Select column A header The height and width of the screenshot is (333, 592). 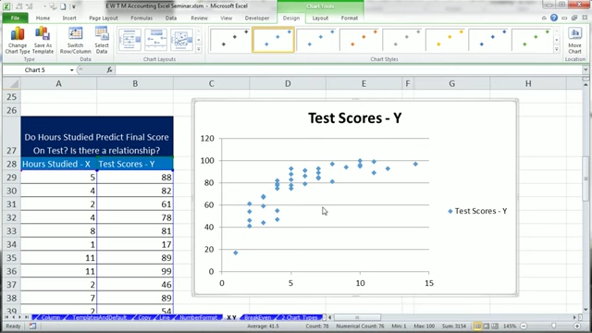[x=58, y=83]
